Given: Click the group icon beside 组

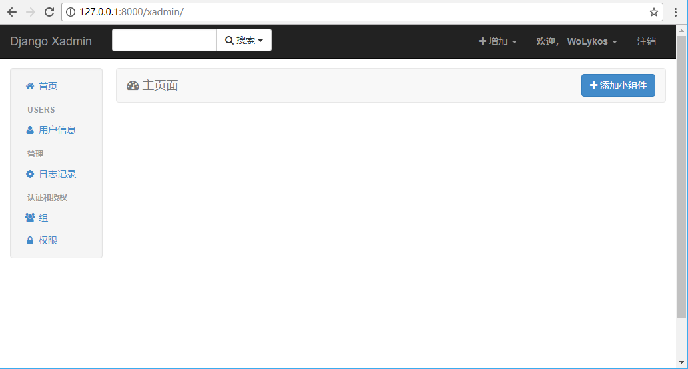Looking at the screenshot, I should [x=30, y=218].
